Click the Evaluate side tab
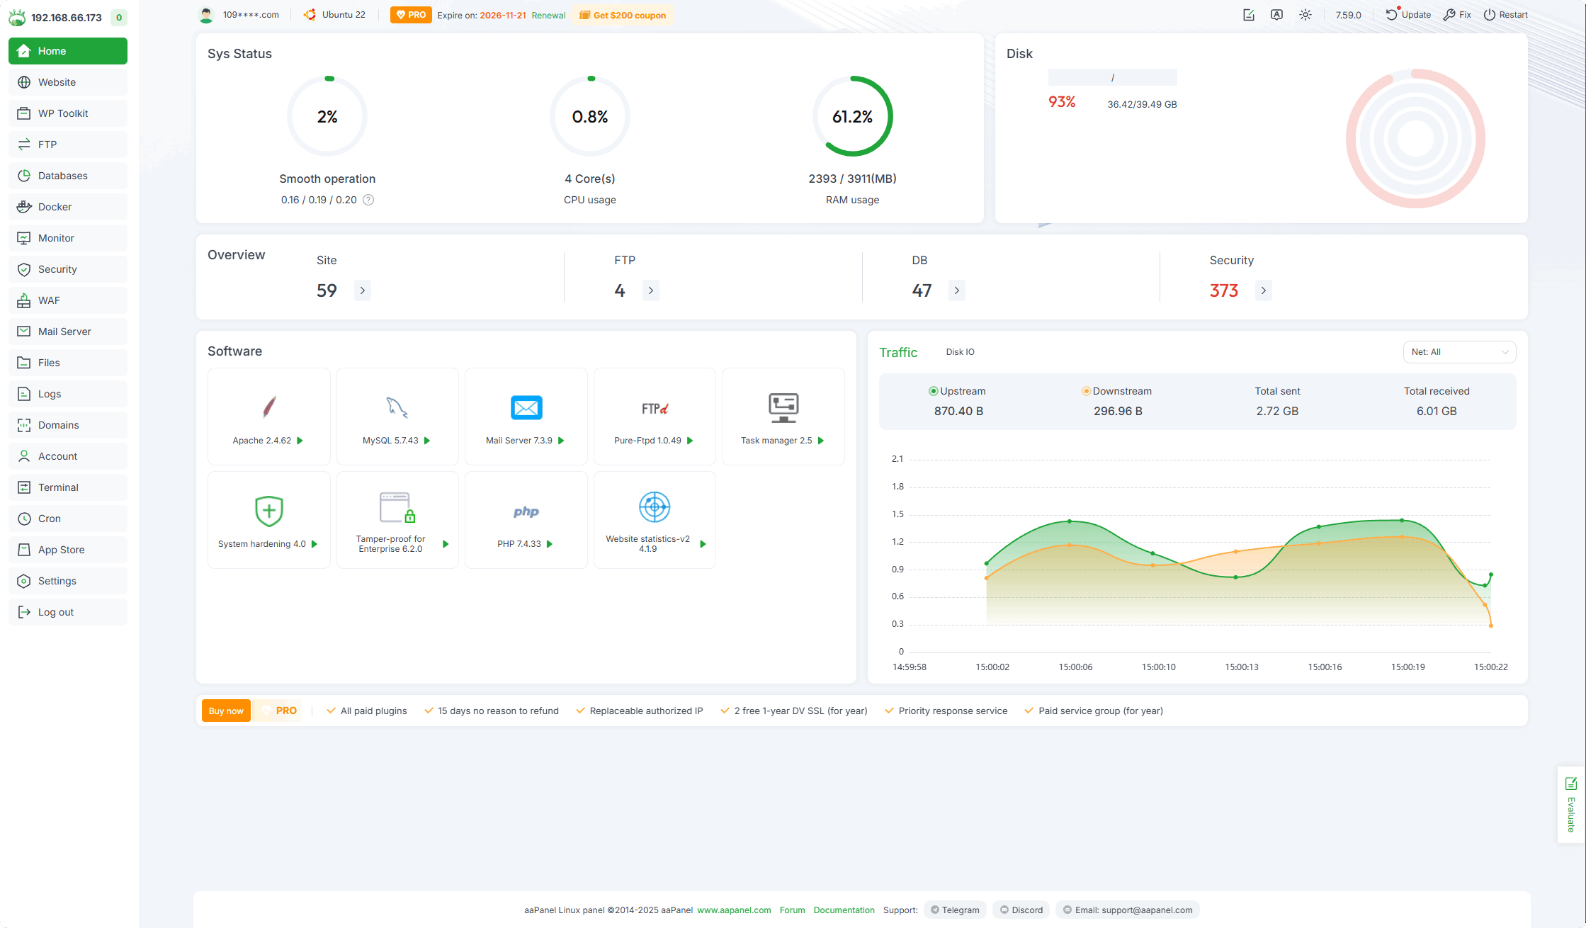1586x928 pixels. [1570, 804]
